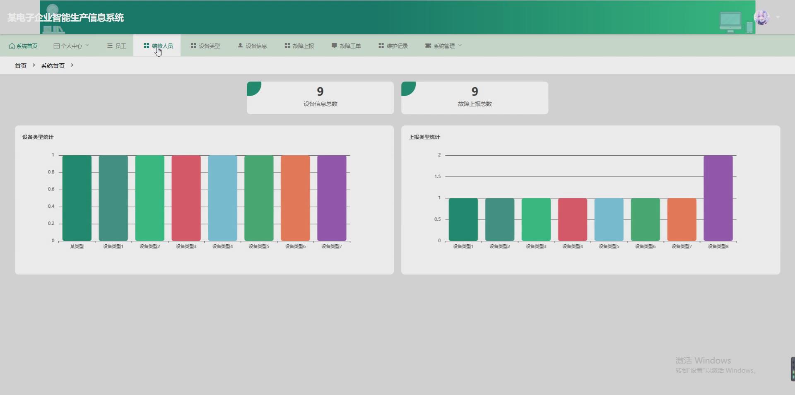Click the 上报类型统计 chart title
795x395 pixels.
(424, 137)
